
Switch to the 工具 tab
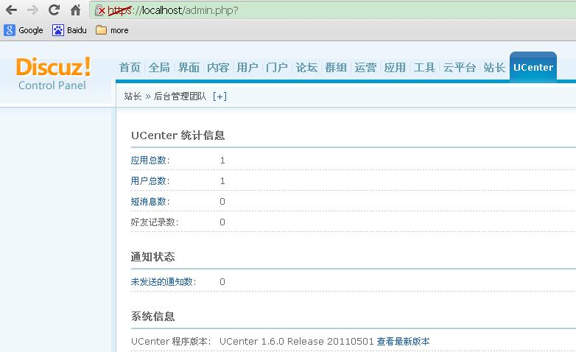[x=424, y=67]
